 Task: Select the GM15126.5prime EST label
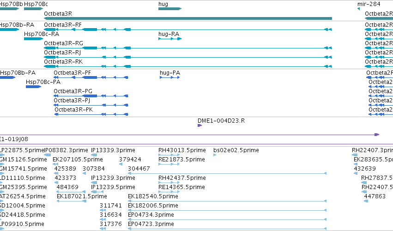click(x=23, y=160)
